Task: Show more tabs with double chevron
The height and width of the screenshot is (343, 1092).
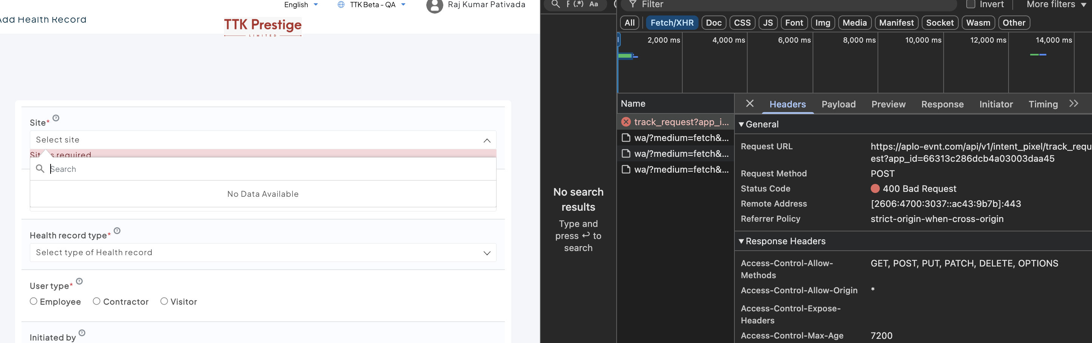Action: 1073,104
